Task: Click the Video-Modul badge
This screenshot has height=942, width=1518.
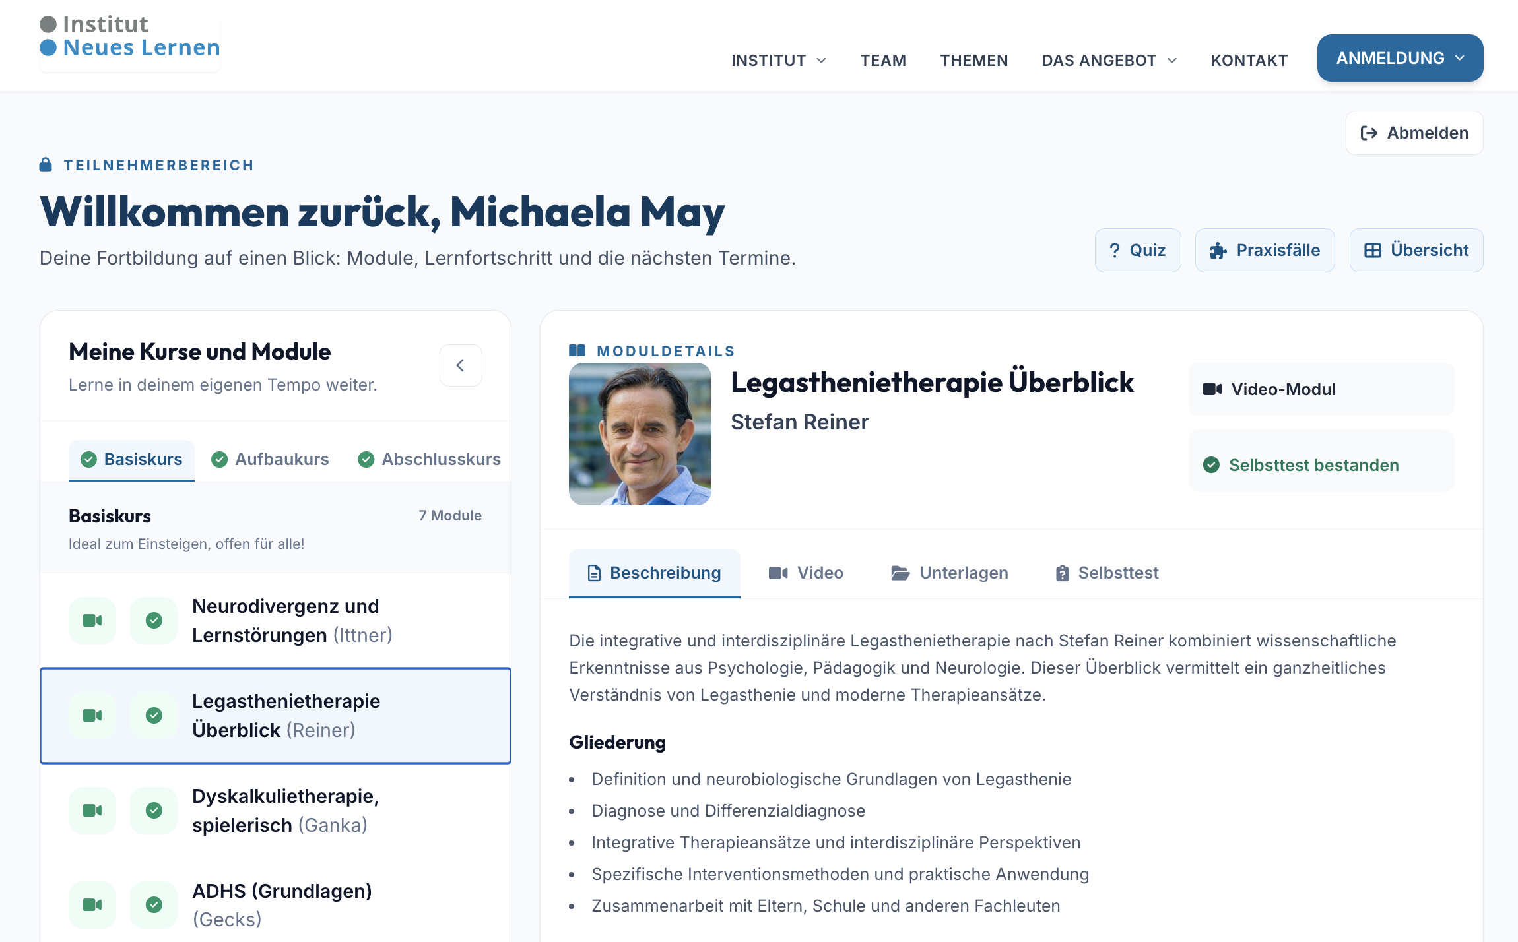Action: point(1321,389)
